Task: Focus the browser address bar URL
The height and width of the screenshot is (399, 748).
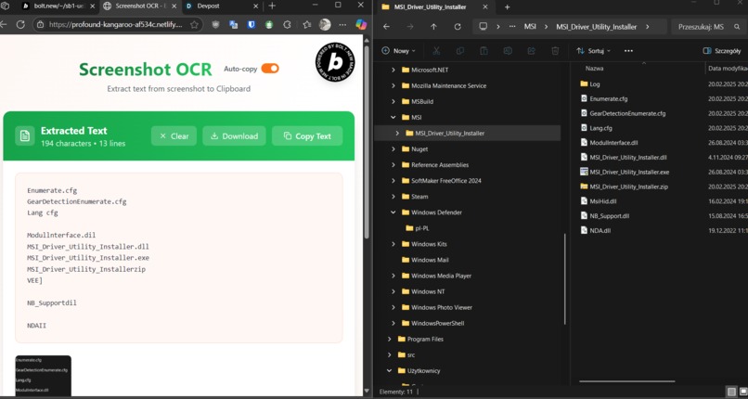Action: tap(115, 25)
